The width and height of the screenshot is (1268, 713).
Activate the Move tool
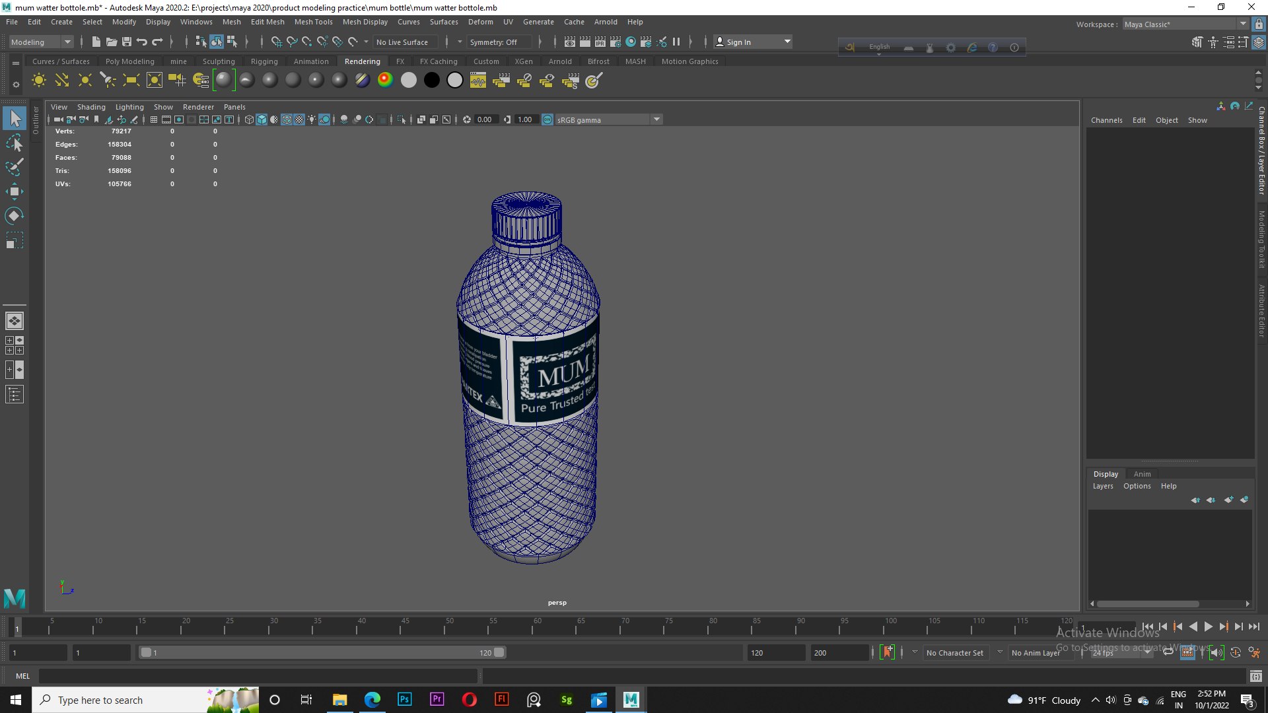(x=15, y=191)
